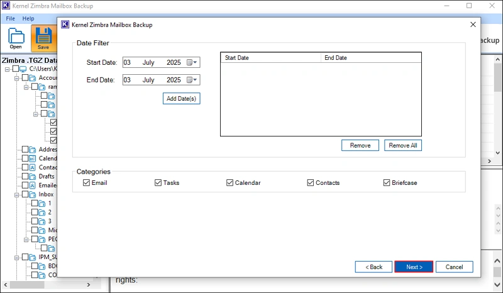Check the Drafts folder checkbox in tree
The width and height of the screenshot is (503, 293).
coord(25,176)
